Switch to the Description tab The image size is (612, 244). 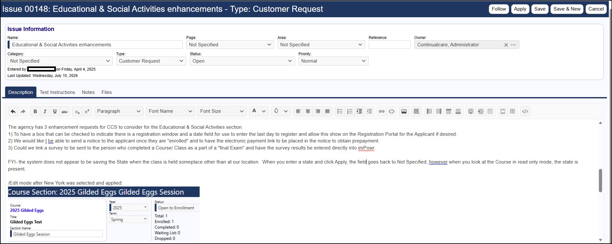pos(21,92)
